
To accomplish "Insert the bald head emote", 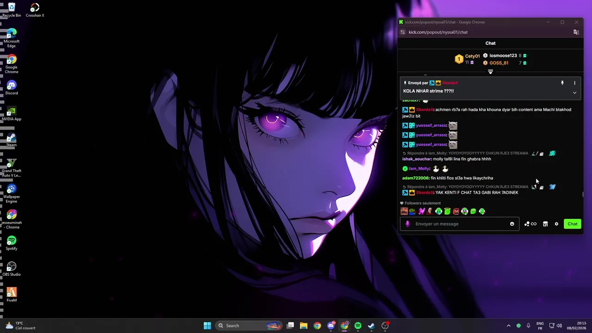I will point(430,211).
